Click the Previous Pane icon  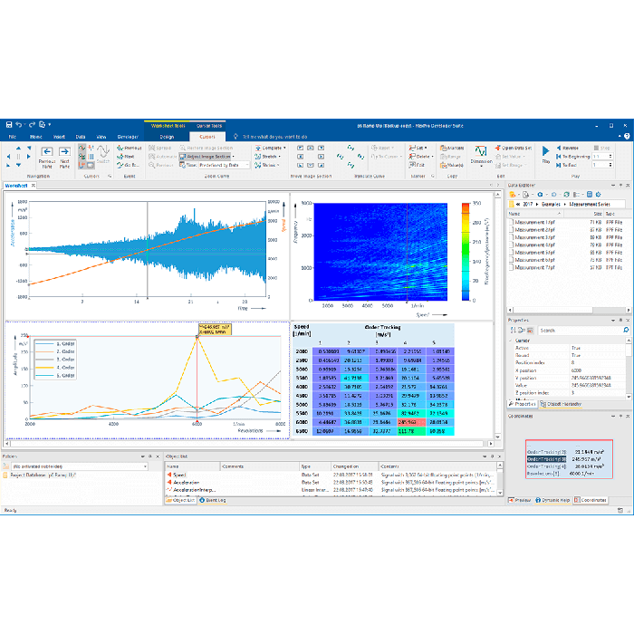(46, 153)
